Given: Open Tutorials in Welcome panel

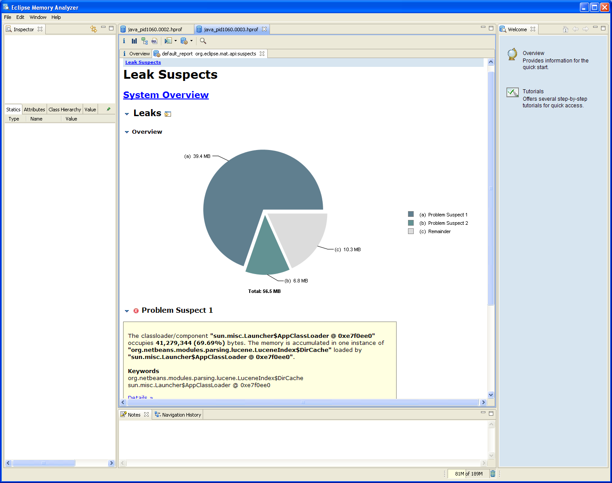Looking at the screenshot, I should point(533,91).
